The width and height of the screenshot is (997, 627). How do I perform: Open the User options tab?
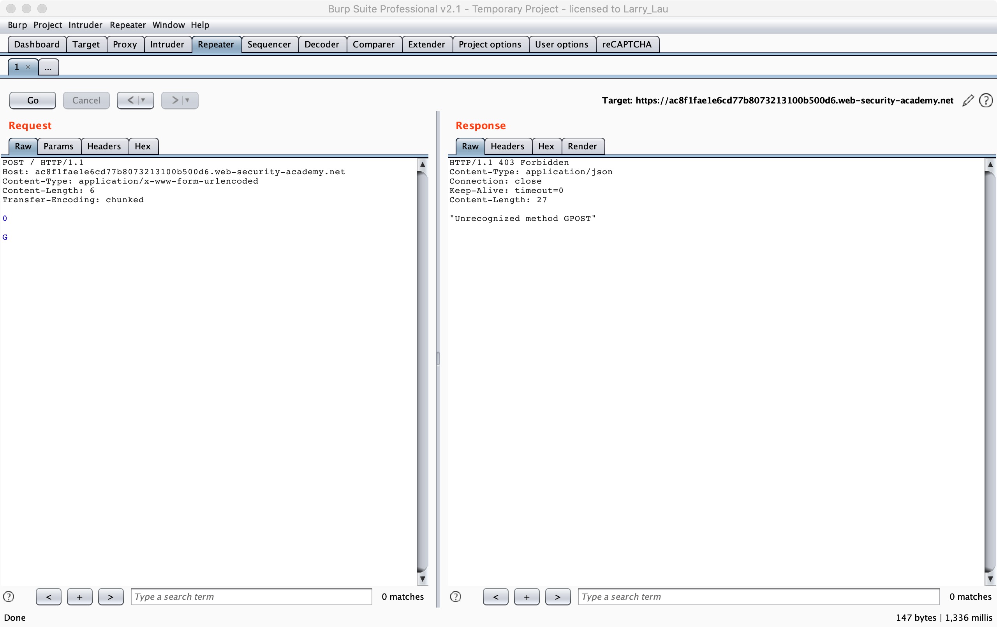click(562, 44)
